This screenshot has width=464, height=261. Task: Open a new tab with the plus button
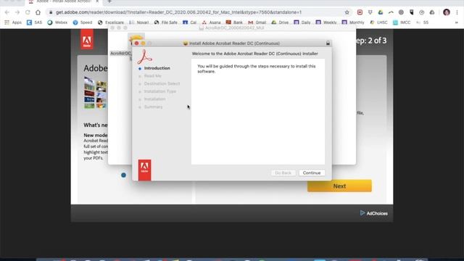click(x=109, y=1)
